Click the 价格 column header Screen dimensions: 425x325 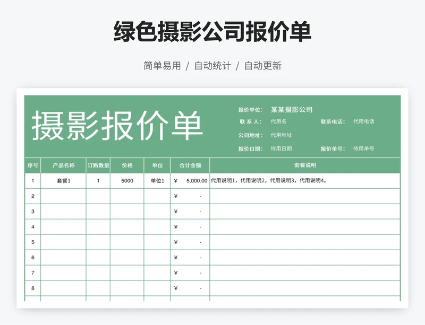[127, 165]
